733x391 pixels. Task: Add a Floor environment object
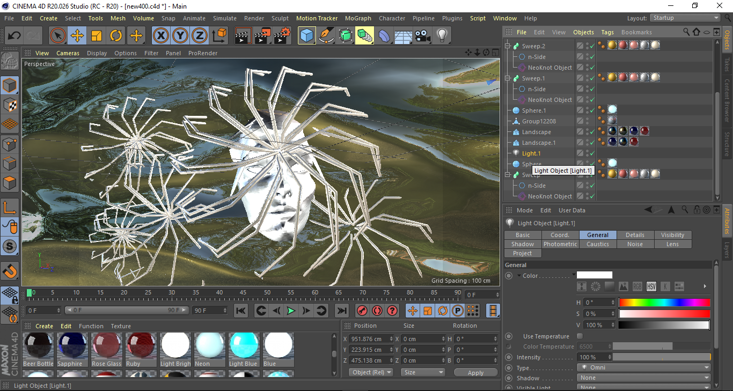(404, 36)
